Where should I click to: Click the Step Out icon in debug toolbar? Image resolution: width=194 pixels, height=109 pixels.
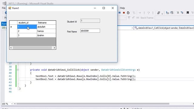(x=153, y=13)
